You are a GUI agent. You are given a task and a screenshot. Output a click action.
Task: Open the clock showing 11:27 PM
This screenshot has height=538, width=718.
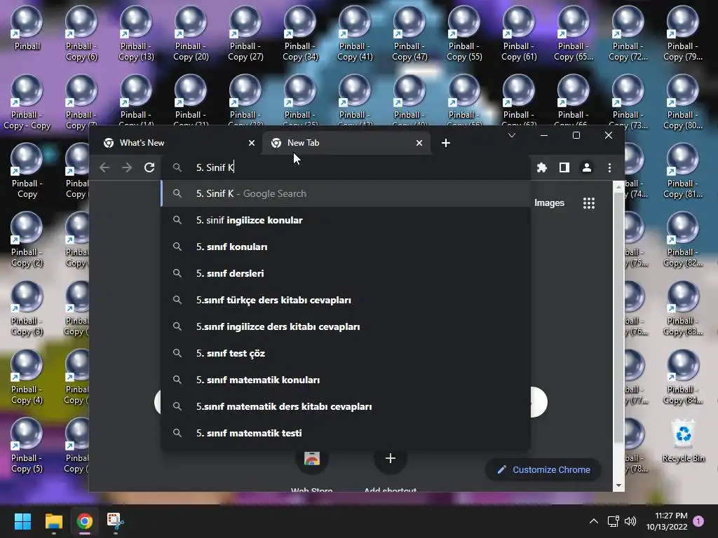(x=668, y=521)
